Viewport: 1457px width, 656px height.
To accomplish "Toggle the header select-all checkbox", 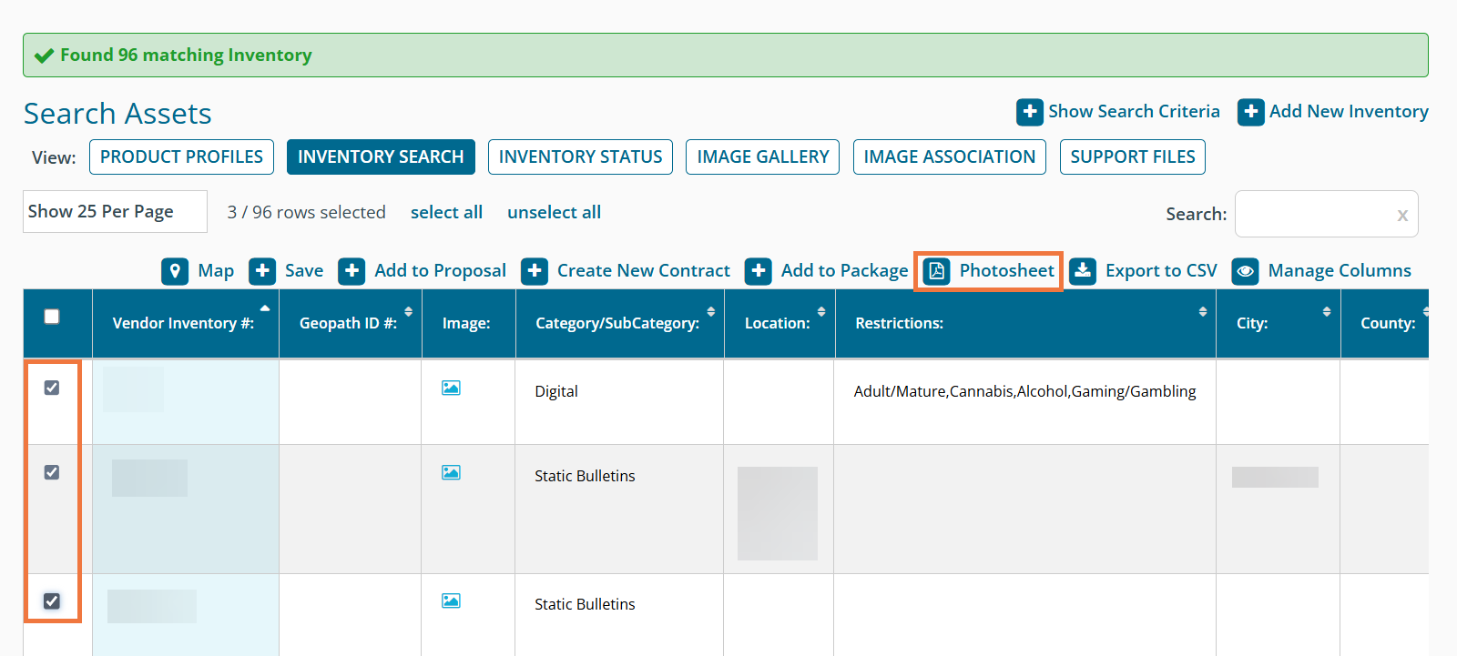I will point(52,317).
